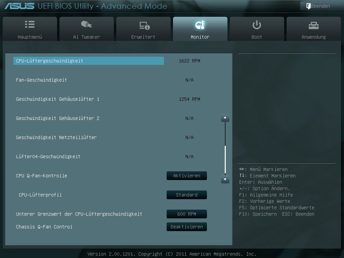Click the F10: Speichern hint
The image size is (344, 258).
[258, 214]
